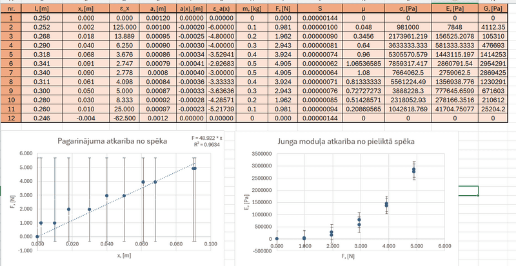Select row number 6 cell
Viewport: 516px width, 266px height.
coord(11,64)
